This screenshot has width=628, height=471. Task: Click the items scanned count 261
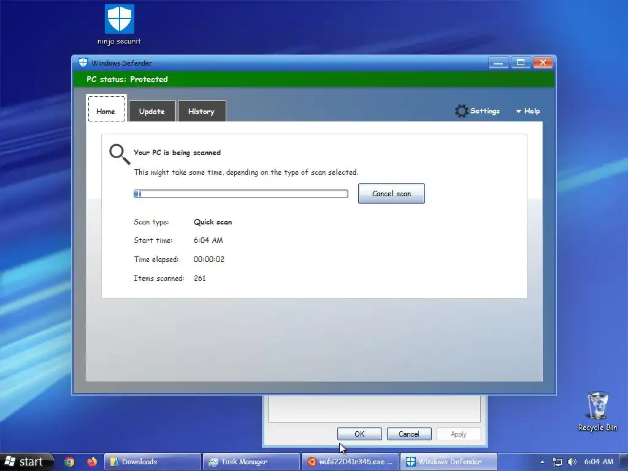[x=199, y=278]
